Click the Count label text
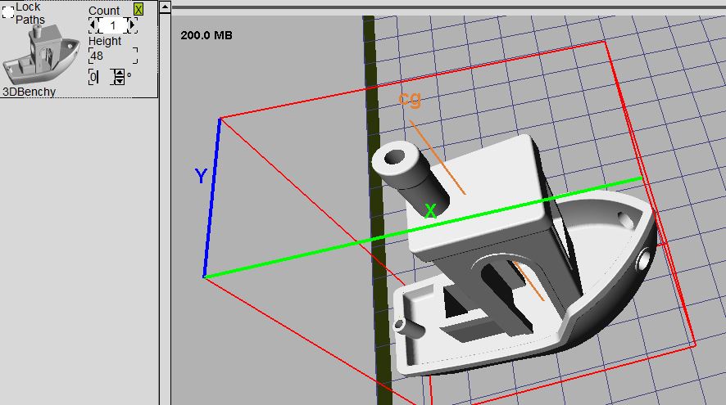This screenshot has width=726, height=405. [104, 10]
